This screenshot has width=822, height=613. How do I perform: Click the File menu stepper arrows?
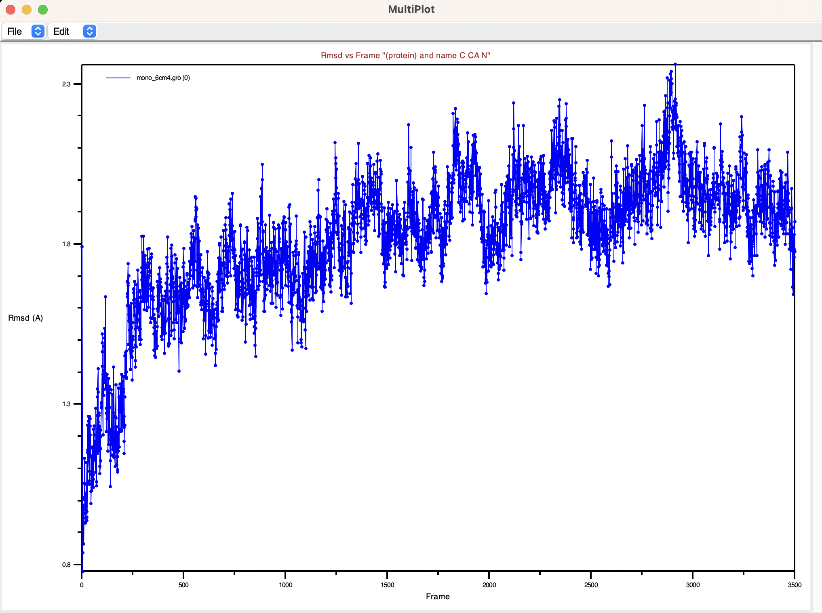pyautogui.click(x=38, y=31)
